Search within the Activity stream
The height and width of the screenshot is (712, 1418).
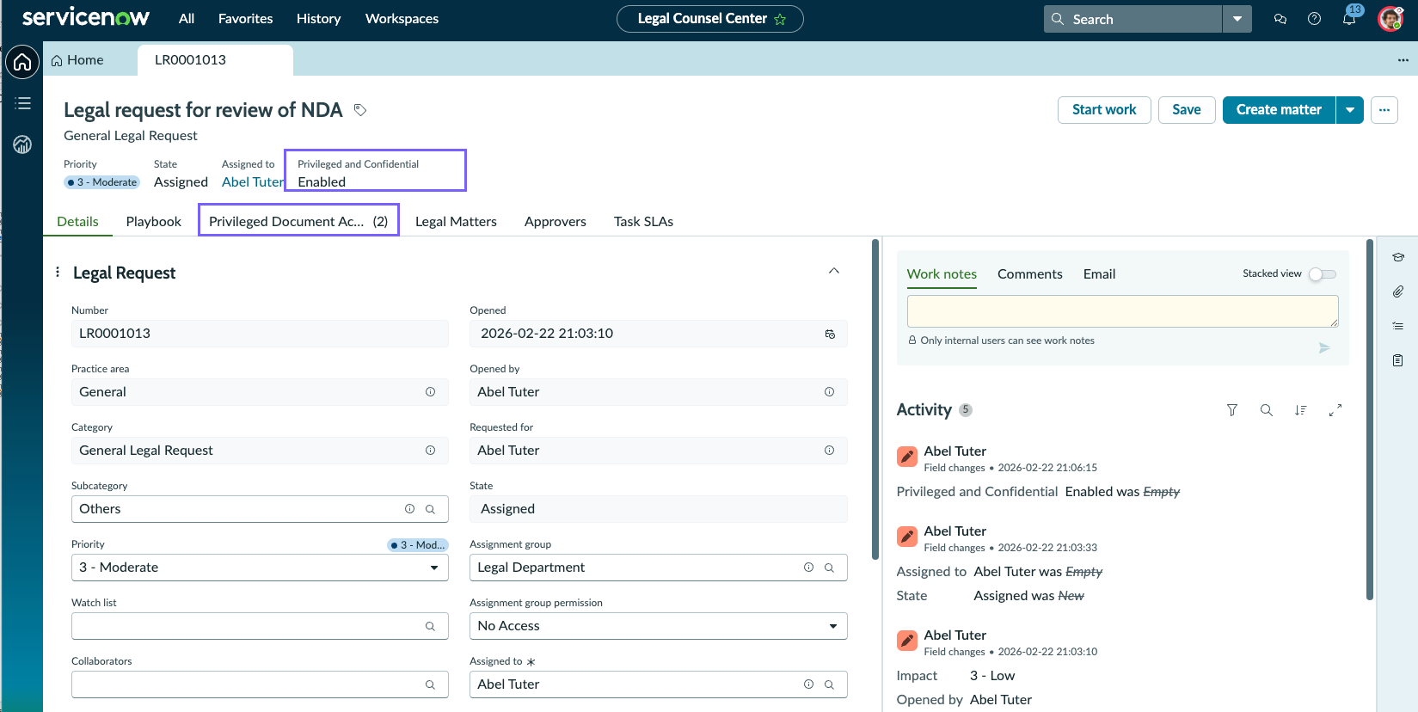1267,410
